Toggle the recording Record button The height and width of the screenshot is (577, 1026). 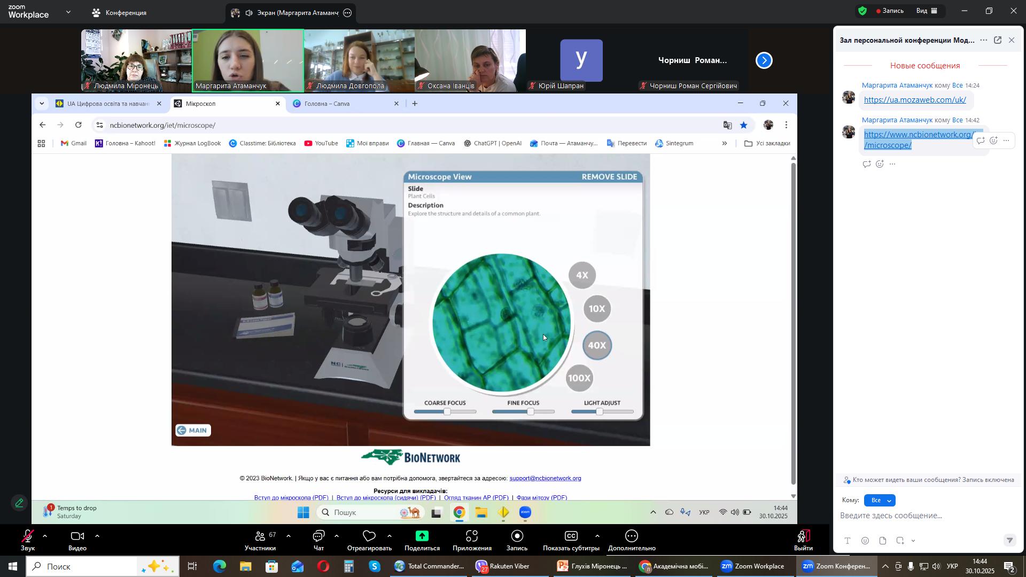(517, 536)
